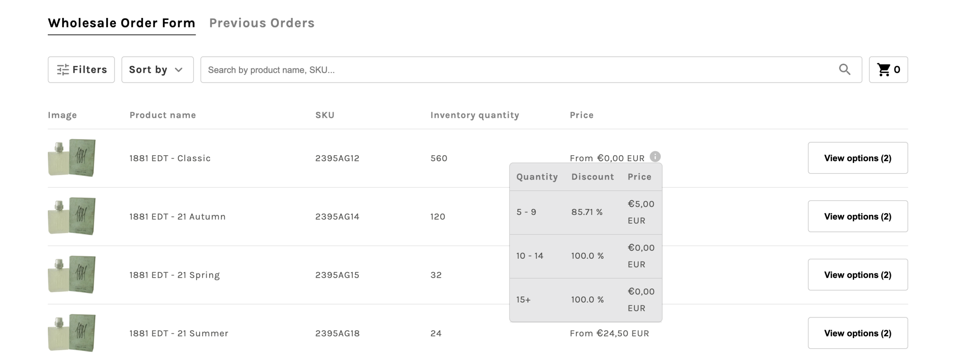
Task: Click the search magnifier icon
Action: point(844,70)
